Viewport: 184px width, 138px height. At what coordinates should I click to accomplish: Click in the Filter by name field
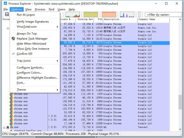(x=163, y=15)
